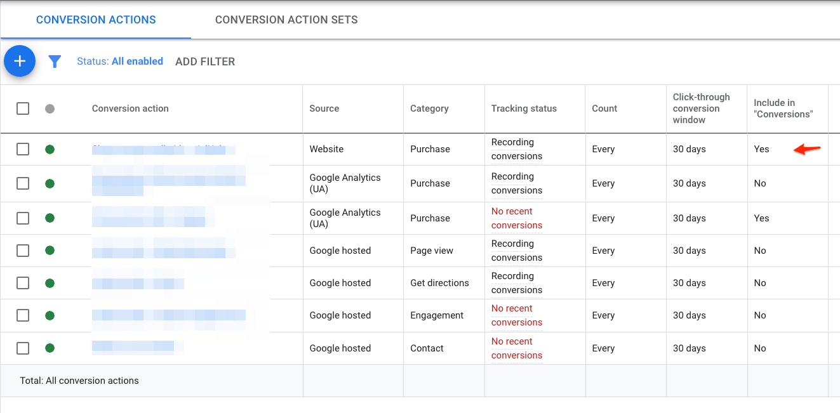This screenshot has width=840, height=413.
Task: Sort by Count column header
Action: pyautogui.click(x=604, y=108)
